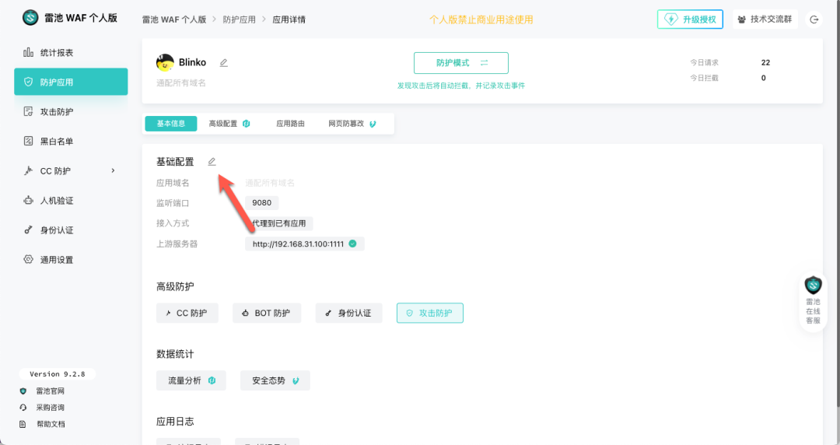The width and height of the screenshot is (840, 445).
Task: Open 人机验证 in the sidebar
Action: pos(71,201)
